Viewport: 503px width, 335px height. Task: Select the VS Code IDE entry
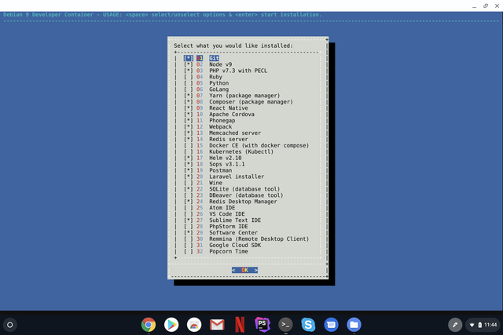[215, 214]
